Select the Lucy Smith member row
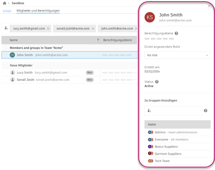The width and height of the screenshot is (215, 170). (x=70, y=73)
